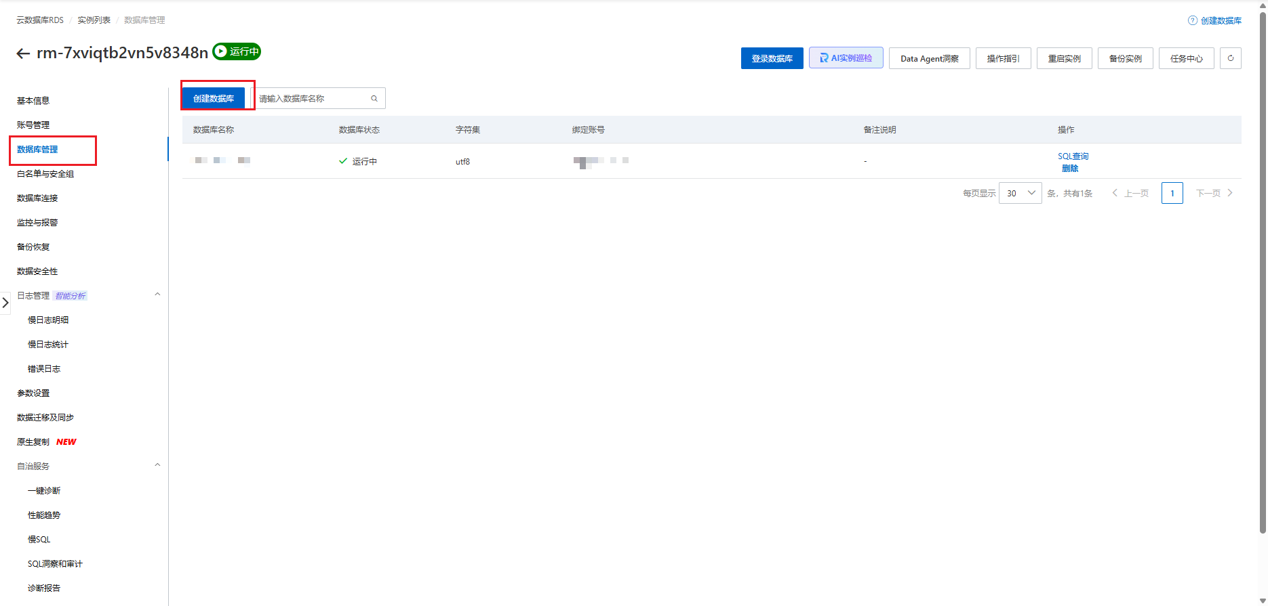The image size is (1268, 606).
Task: Click the back arrow beside instance name
Action: click(x=23, y=53)
